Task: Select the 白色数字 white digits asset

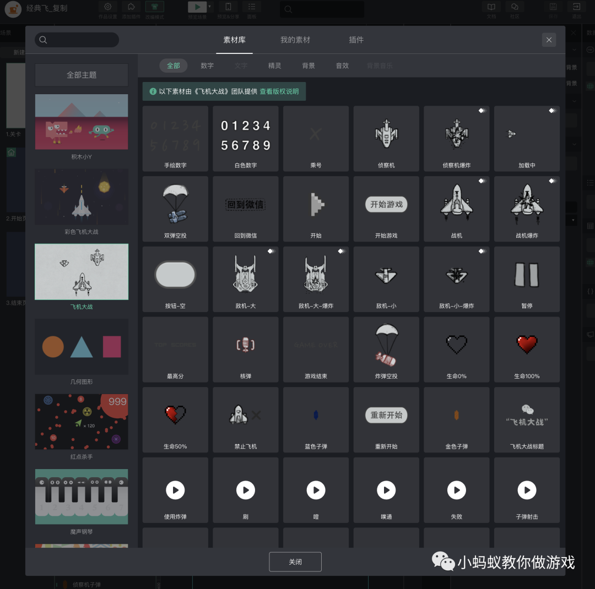Action: click(246, 138)
